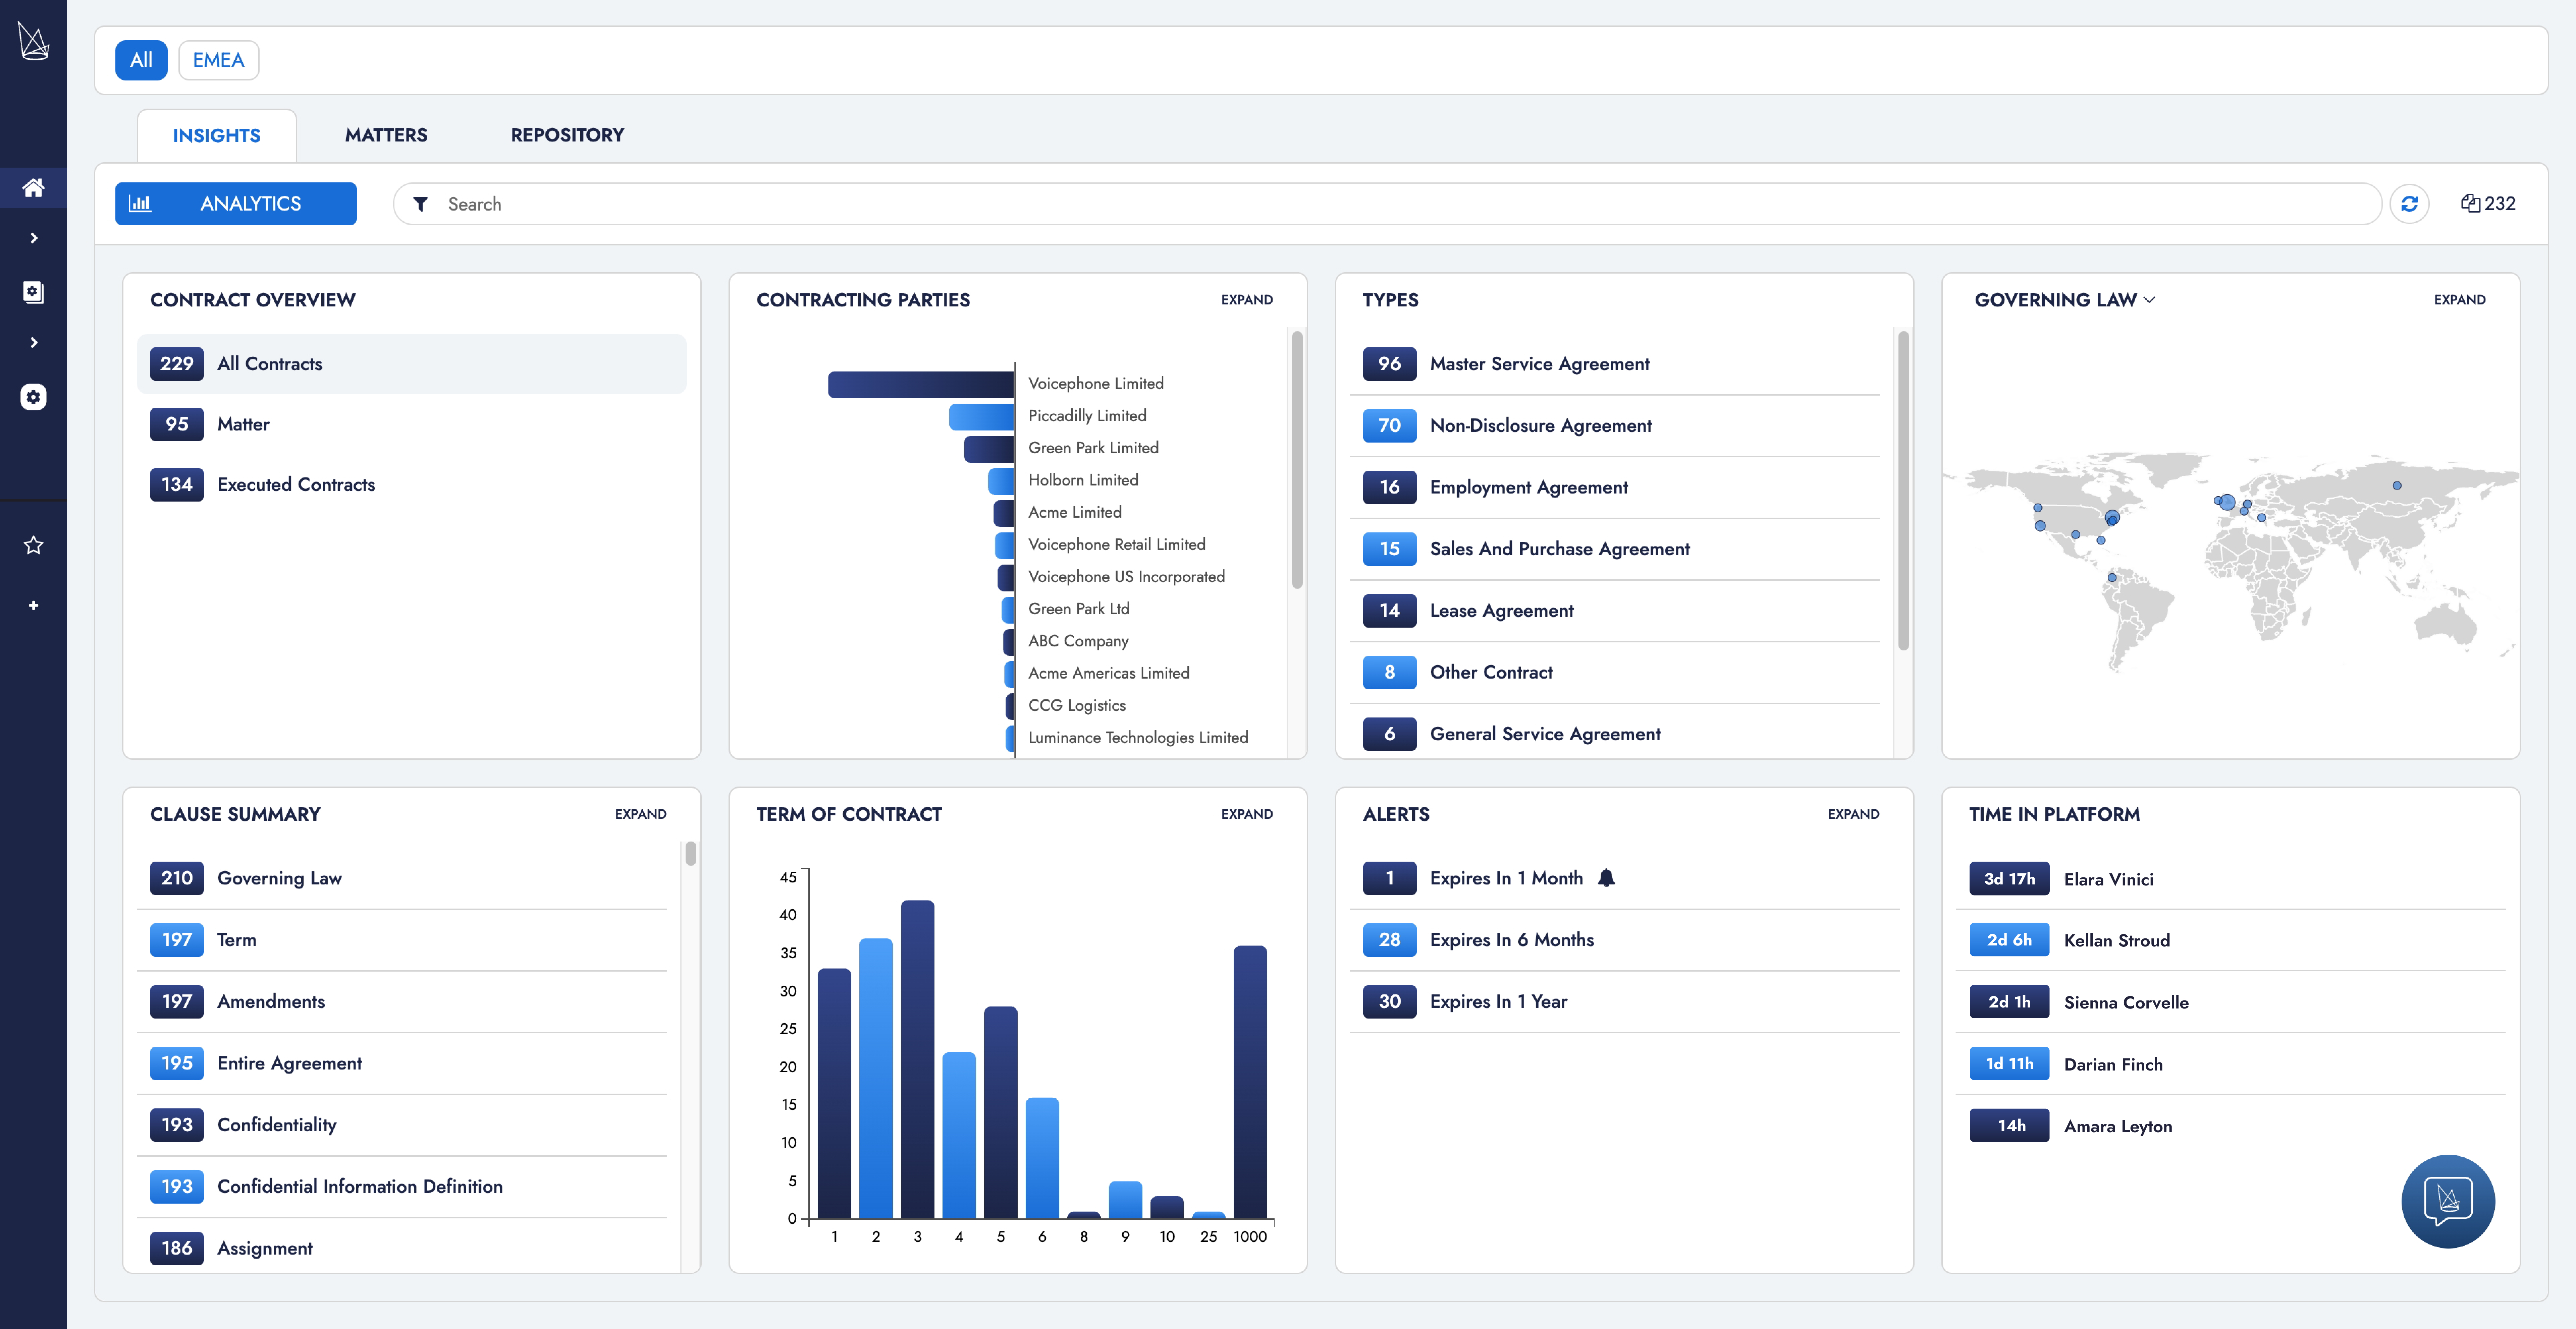Open the chat assistant floating button
Viewport: 2576px width, 1329px height.
(2448, 1201)
